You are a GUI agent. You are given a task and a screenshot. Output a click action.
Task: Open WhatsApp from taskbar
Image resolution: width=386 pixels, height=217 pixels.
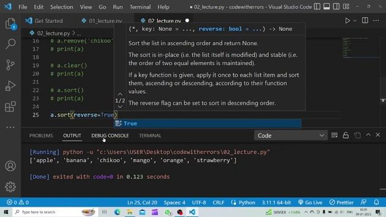[x=168, y=212]
